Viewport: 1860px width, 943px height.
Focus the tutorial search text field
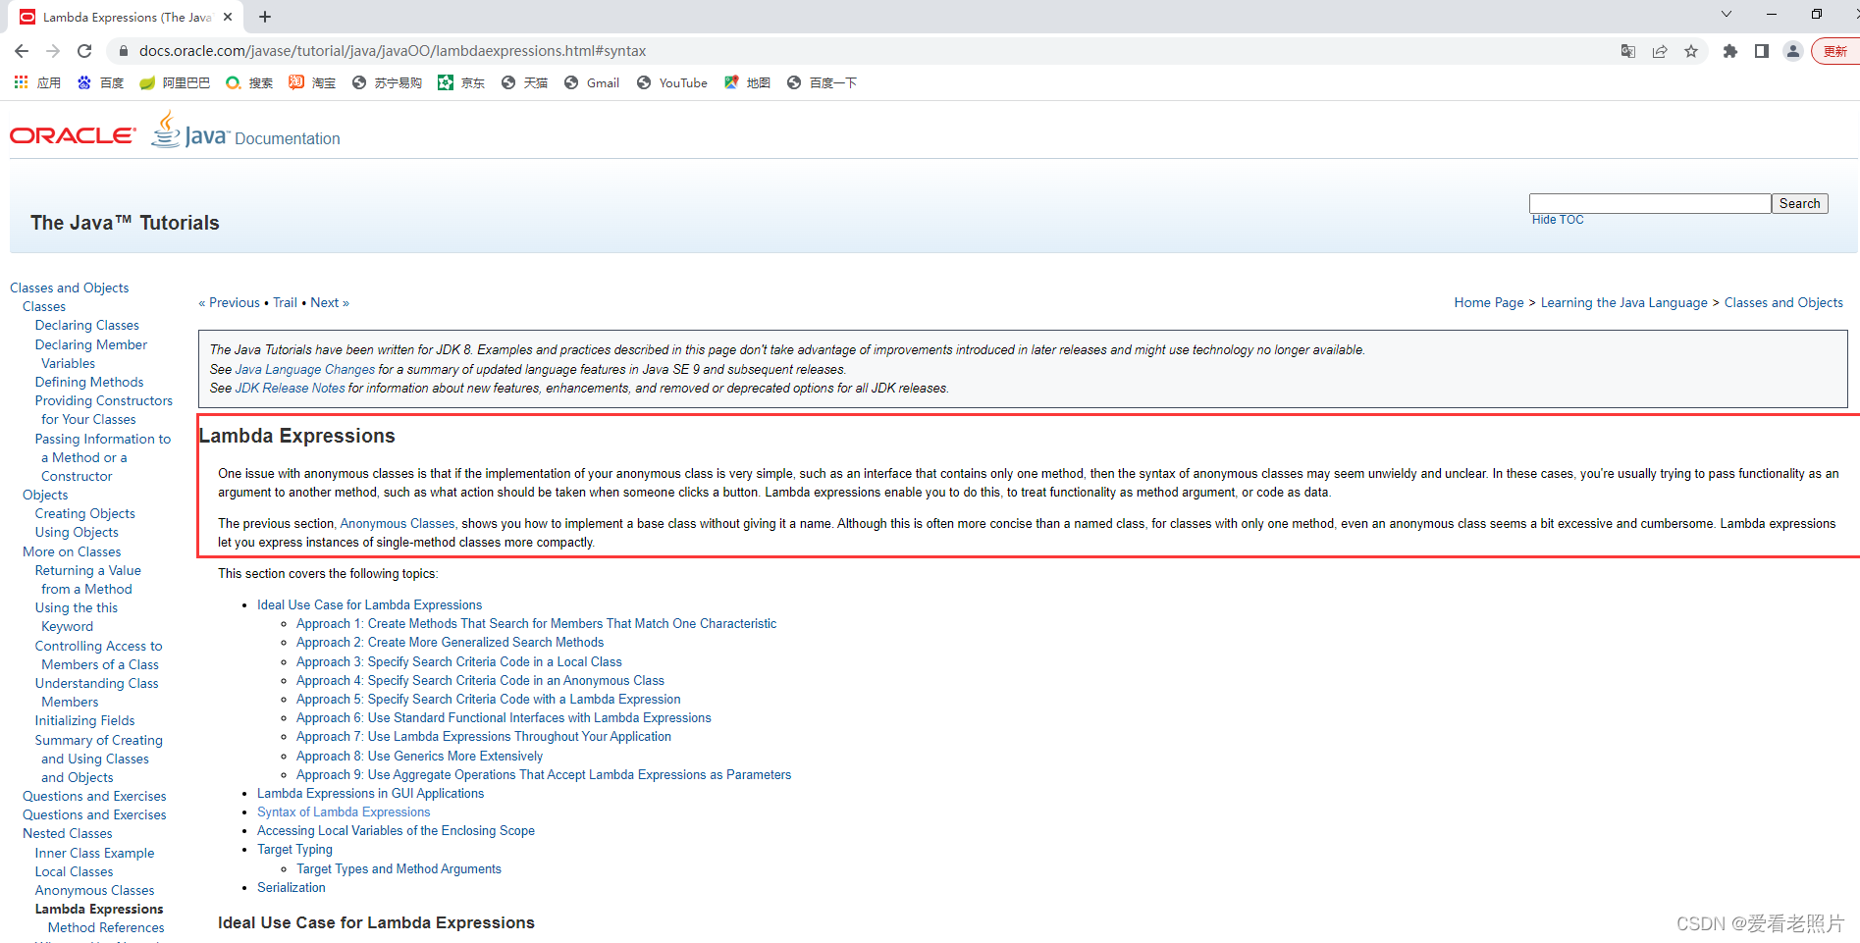(x=1649, y=203)
